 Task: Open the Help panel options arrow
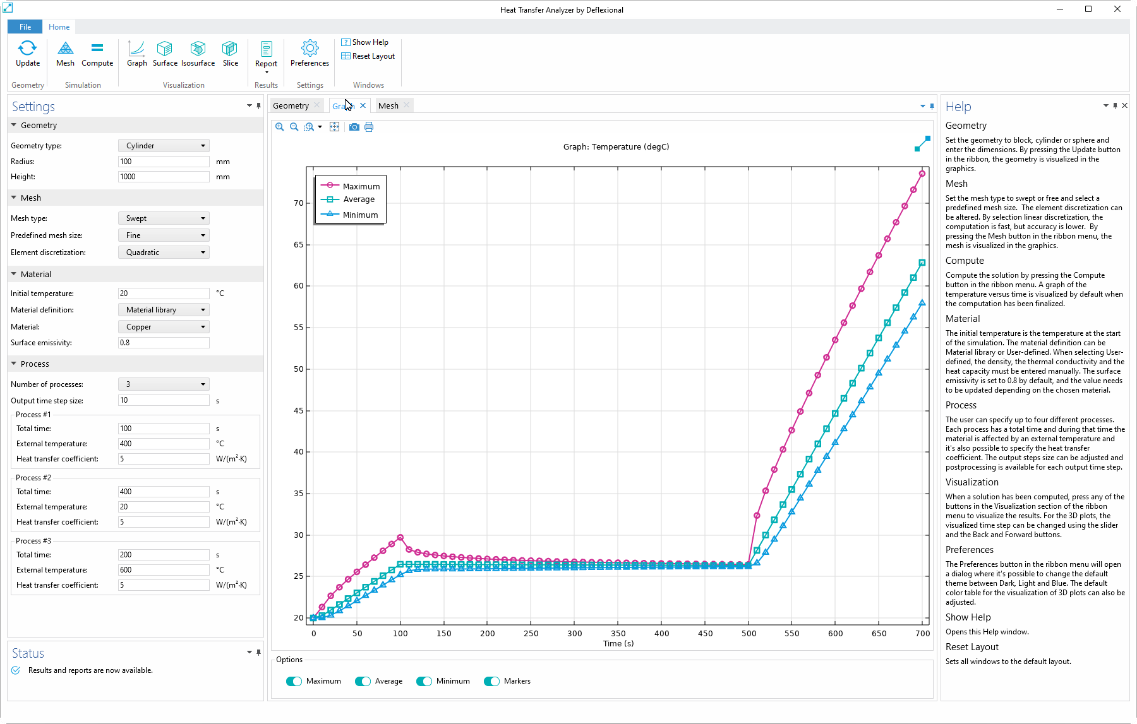point(1106,105)
